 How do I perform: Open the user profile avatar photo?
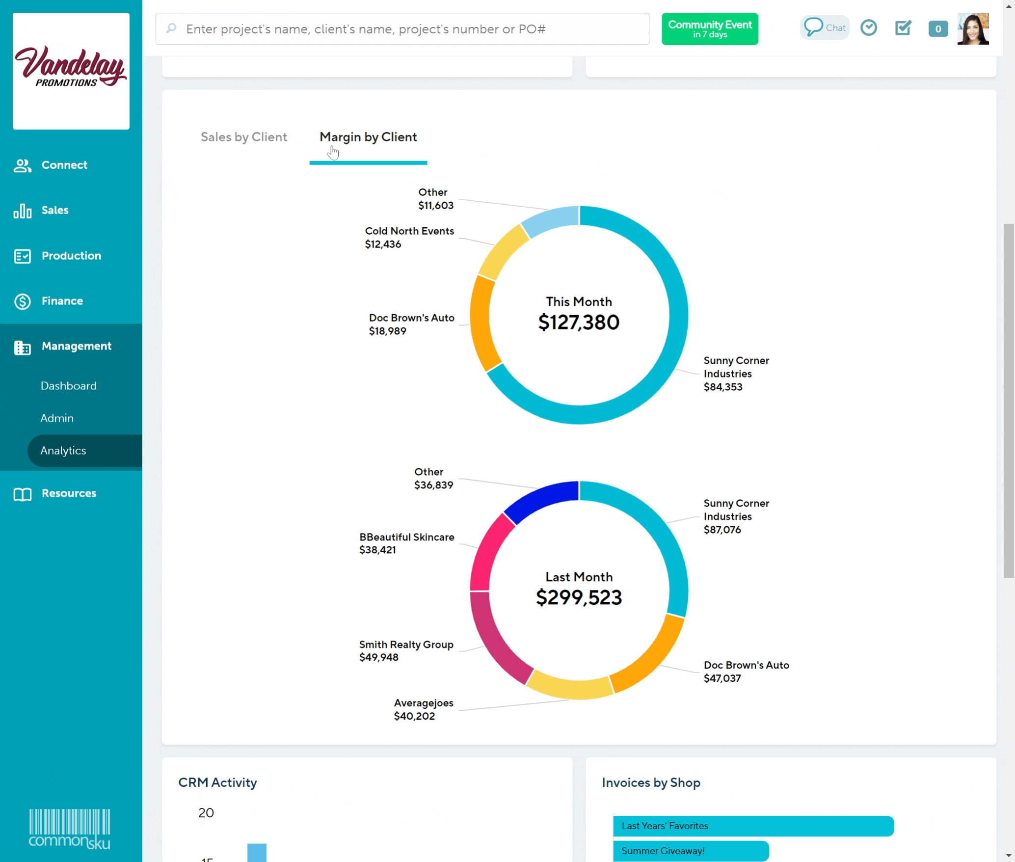click(x=973, y=29)
